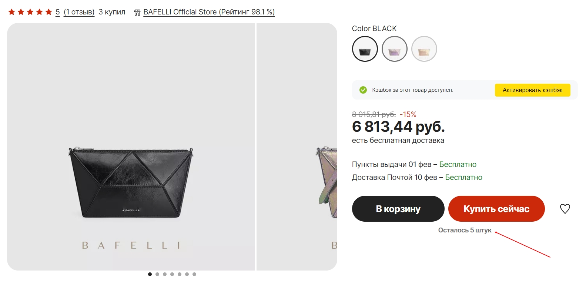
Task: Select the black color swatch
Action: coord(365,49)
